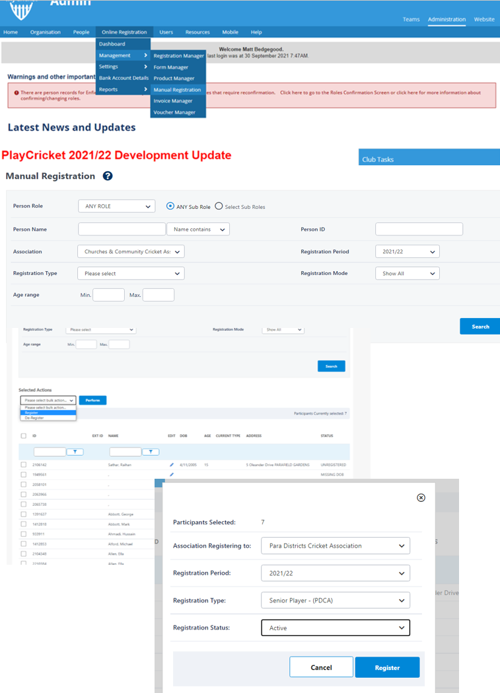Open Para Districts Cricket Association dropdown
The image size is (500, 693).
336,546
